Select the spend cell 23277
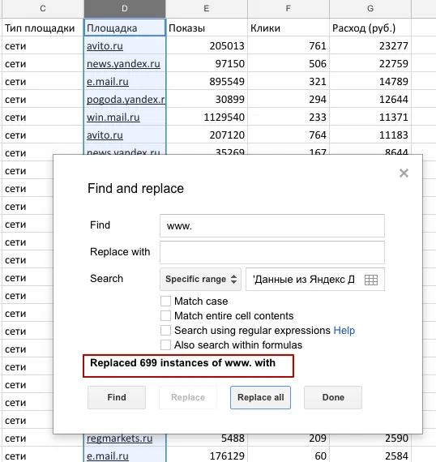The width and height of the screenshot is (436, 462). (x=370, y=45)
